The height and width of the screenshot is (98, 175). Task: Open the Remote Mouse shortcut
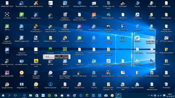coord(22,16)
